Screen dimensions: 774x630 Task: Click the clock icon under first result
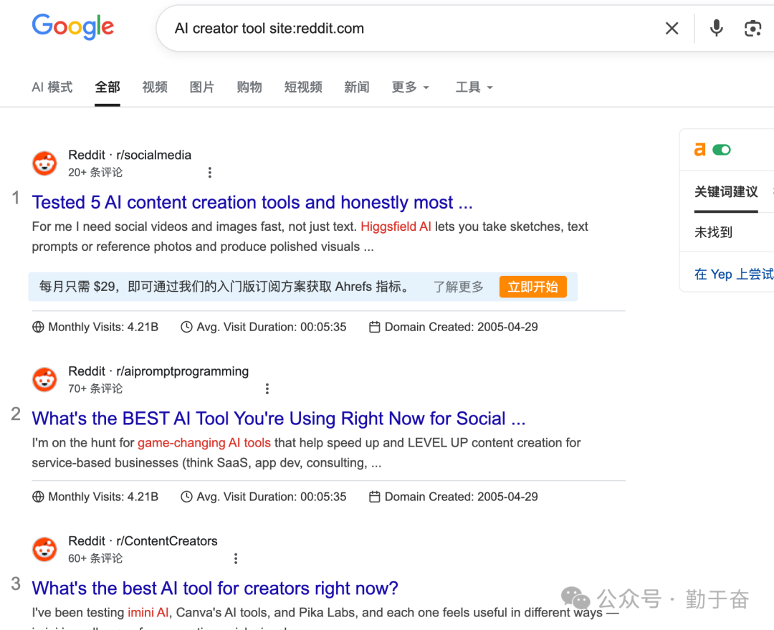point(186,327)
